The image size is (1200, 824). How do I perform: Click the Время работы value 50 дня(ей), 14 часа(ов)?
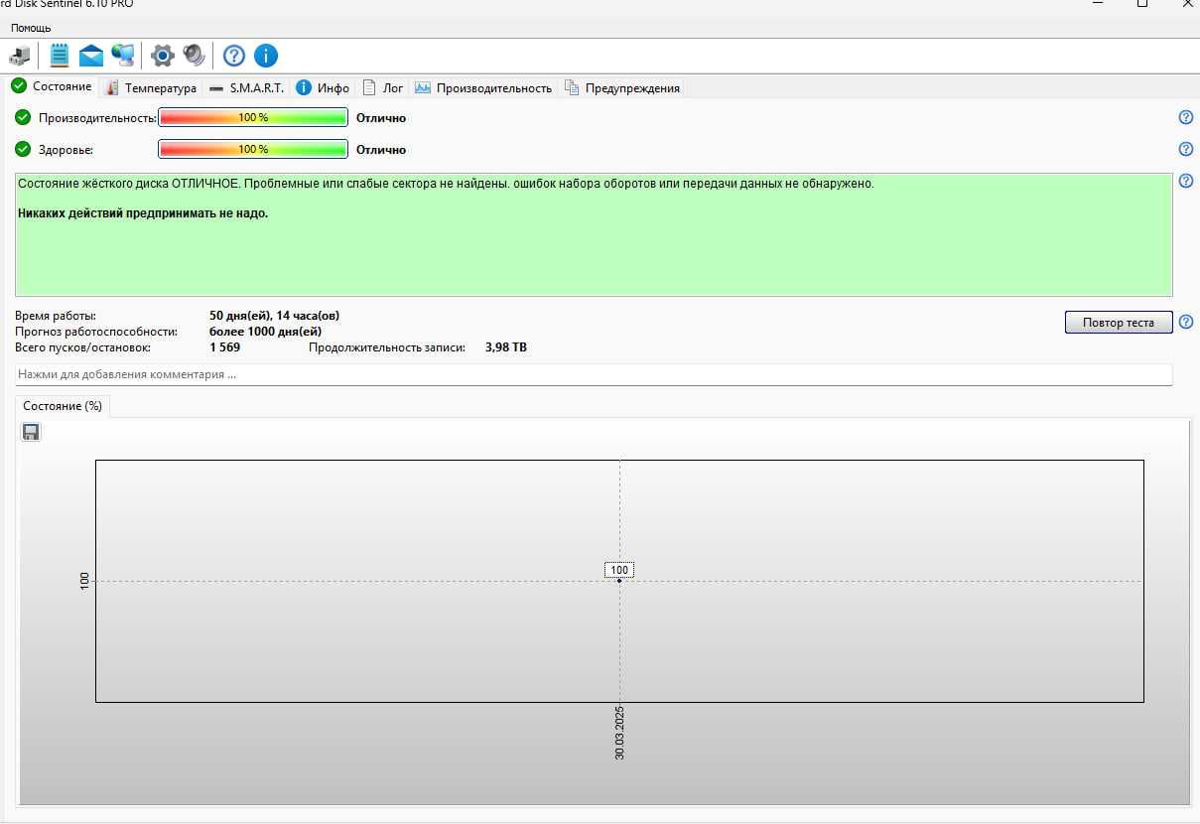275,316
